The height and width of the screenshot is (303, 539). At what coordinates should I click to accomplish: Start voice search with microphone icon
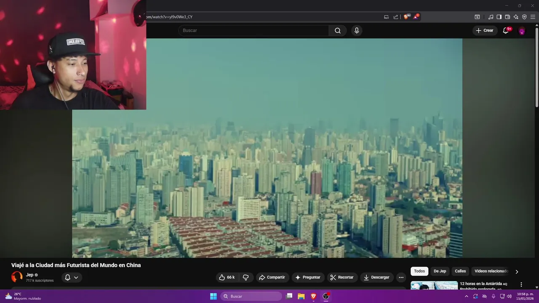pos(357,30)
